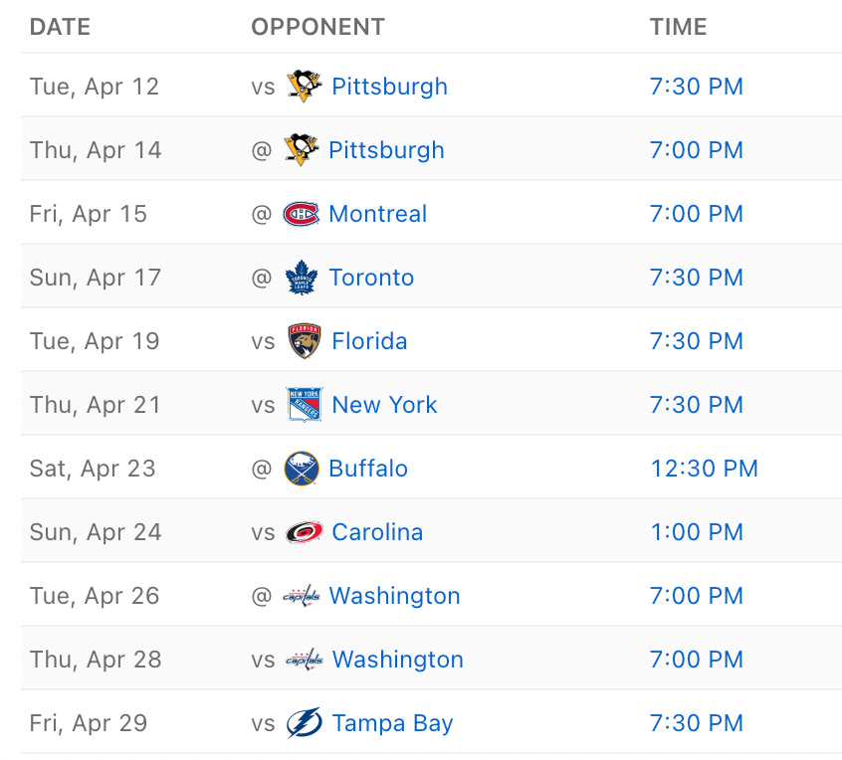The image size is (842, 760).
Task: Open Pittsburgh link for Apr 14 game
Action: point(386,150)
